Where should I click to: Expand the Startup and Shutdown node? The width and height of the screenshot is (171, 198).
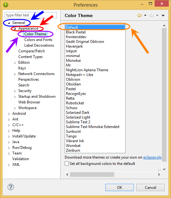point(15,97)
